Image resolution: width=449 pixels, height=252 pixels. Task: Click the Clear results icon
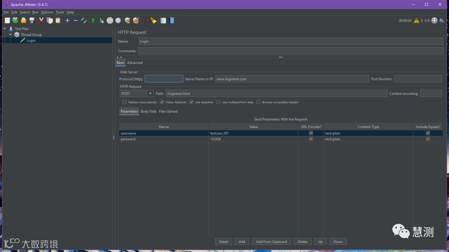128,20
